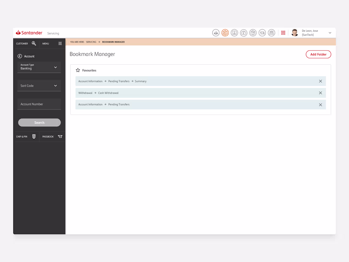This screenshot has width=349, height=262.
Task: Open the customer ID card icon
Action: (x=234, y=32)
